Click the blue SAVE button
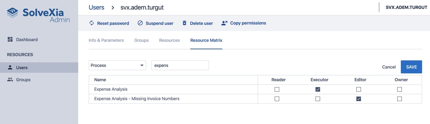This screenshot has width=430, height=124. coord(411,67)
